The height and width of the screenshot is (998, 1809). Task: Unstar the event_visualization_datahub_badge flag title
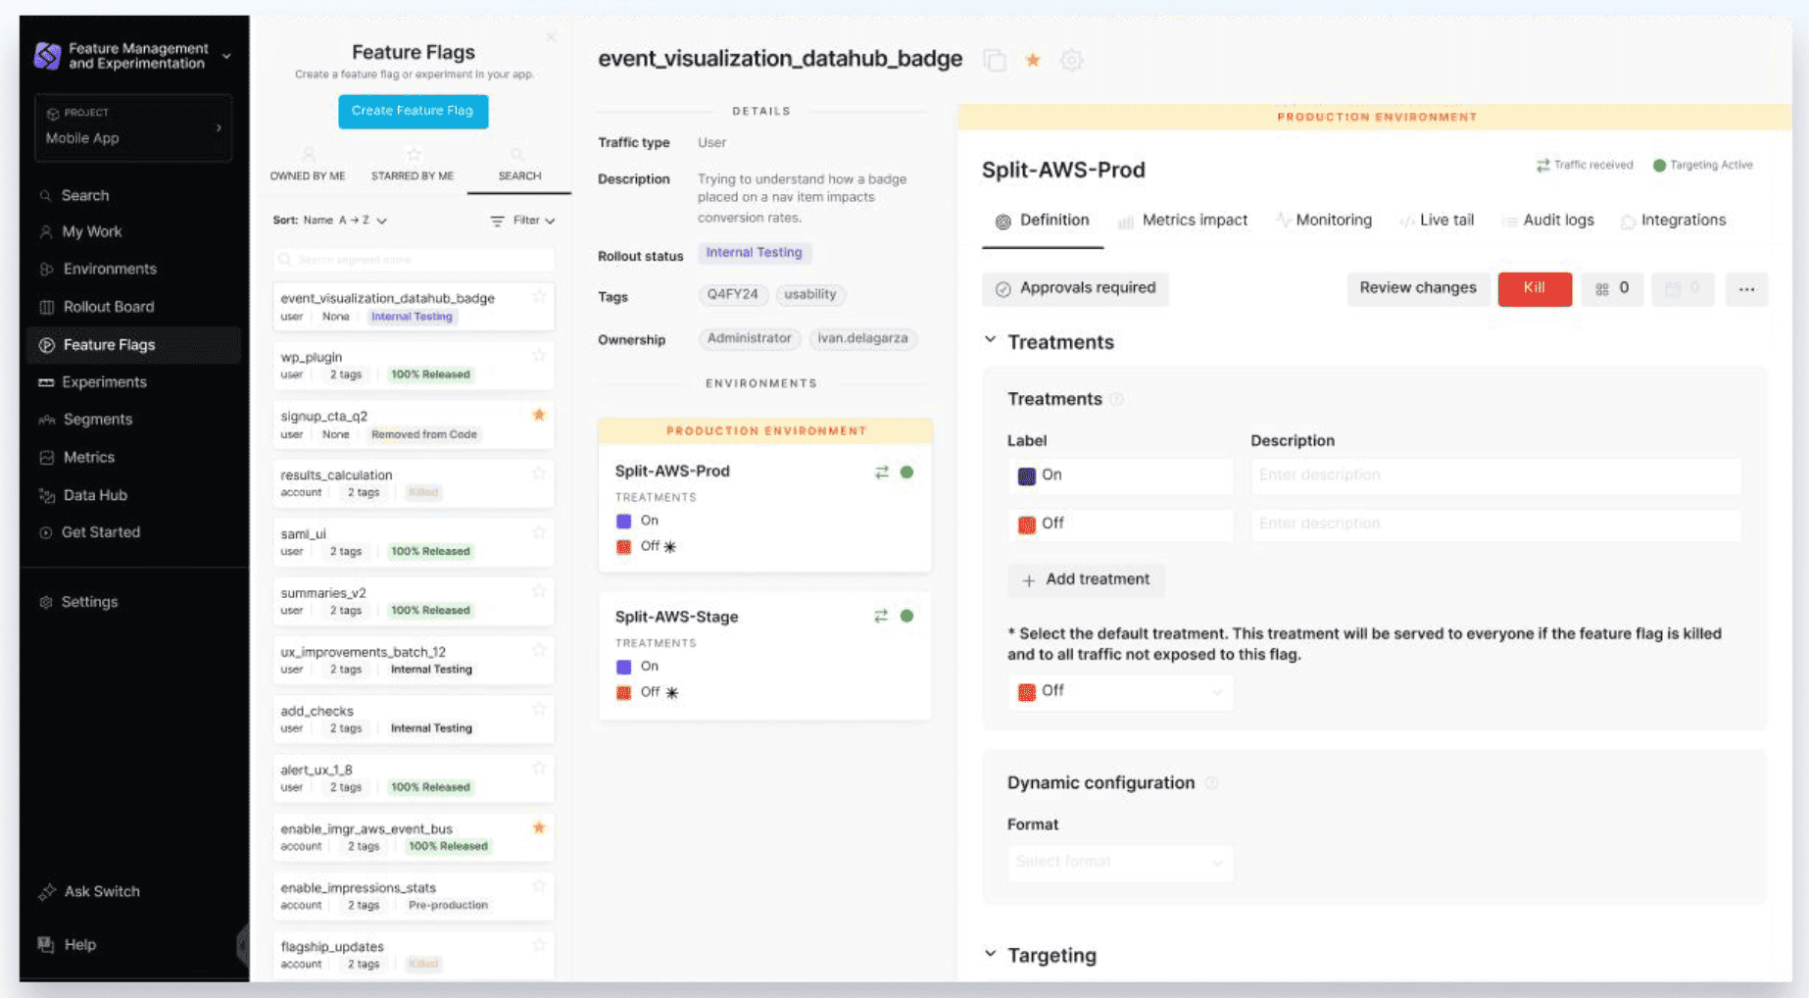[x=1033, y=60]
